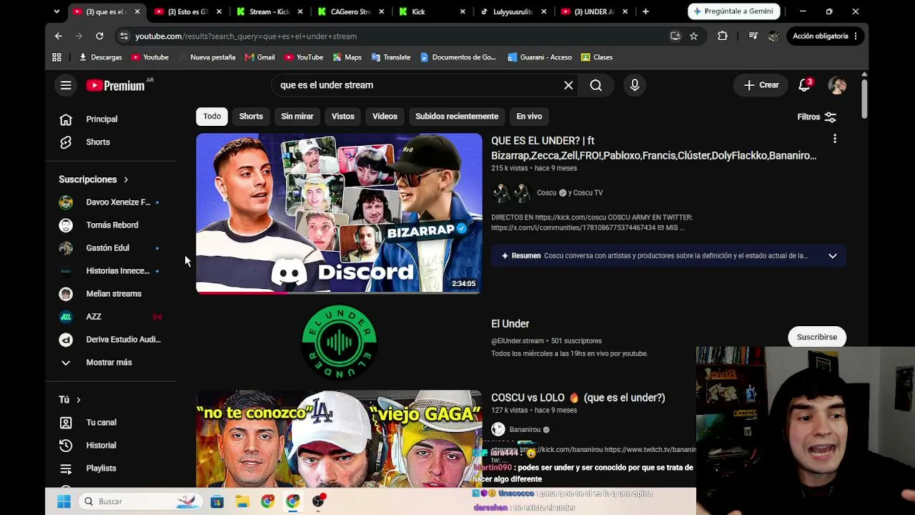Open the Chrome tab search dropdown
The image size is (915, 515).
(56, 11)
